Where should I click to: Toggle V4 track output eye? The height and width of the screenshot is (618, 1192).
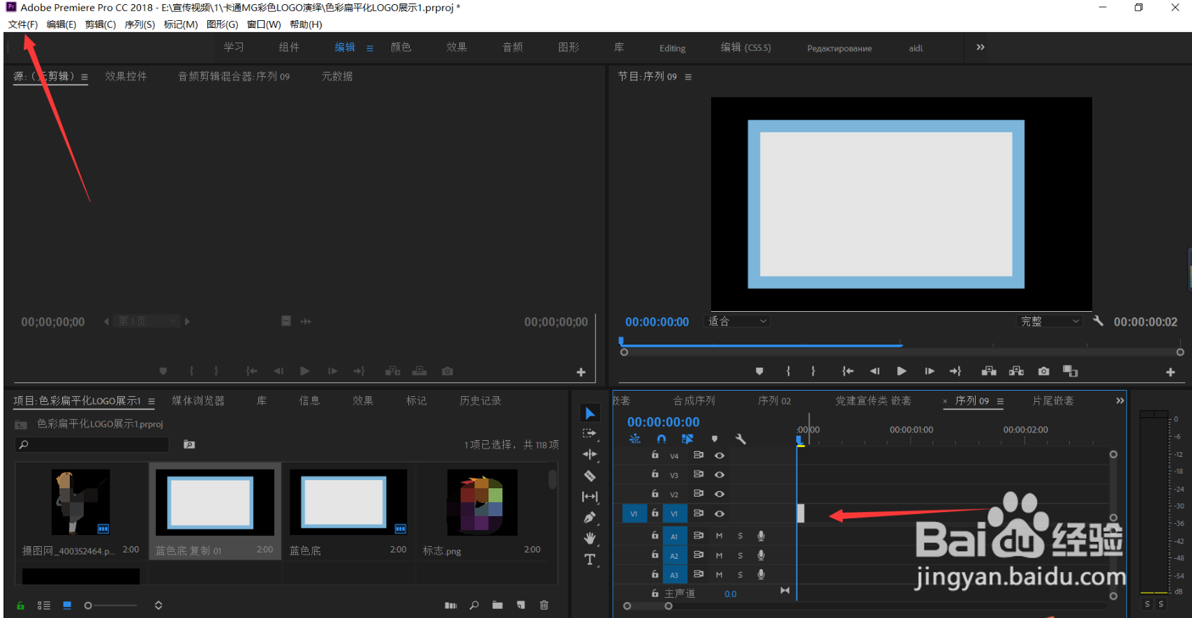(x=720, y=455)
